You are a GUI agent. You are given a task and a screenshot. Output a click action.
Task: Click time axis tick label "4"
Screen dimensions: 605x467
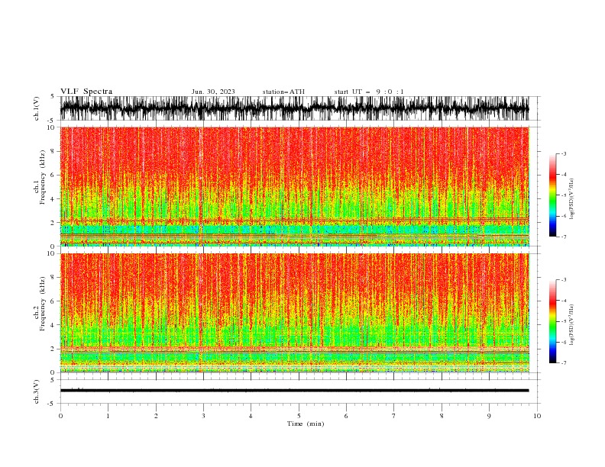click(251, 416)
